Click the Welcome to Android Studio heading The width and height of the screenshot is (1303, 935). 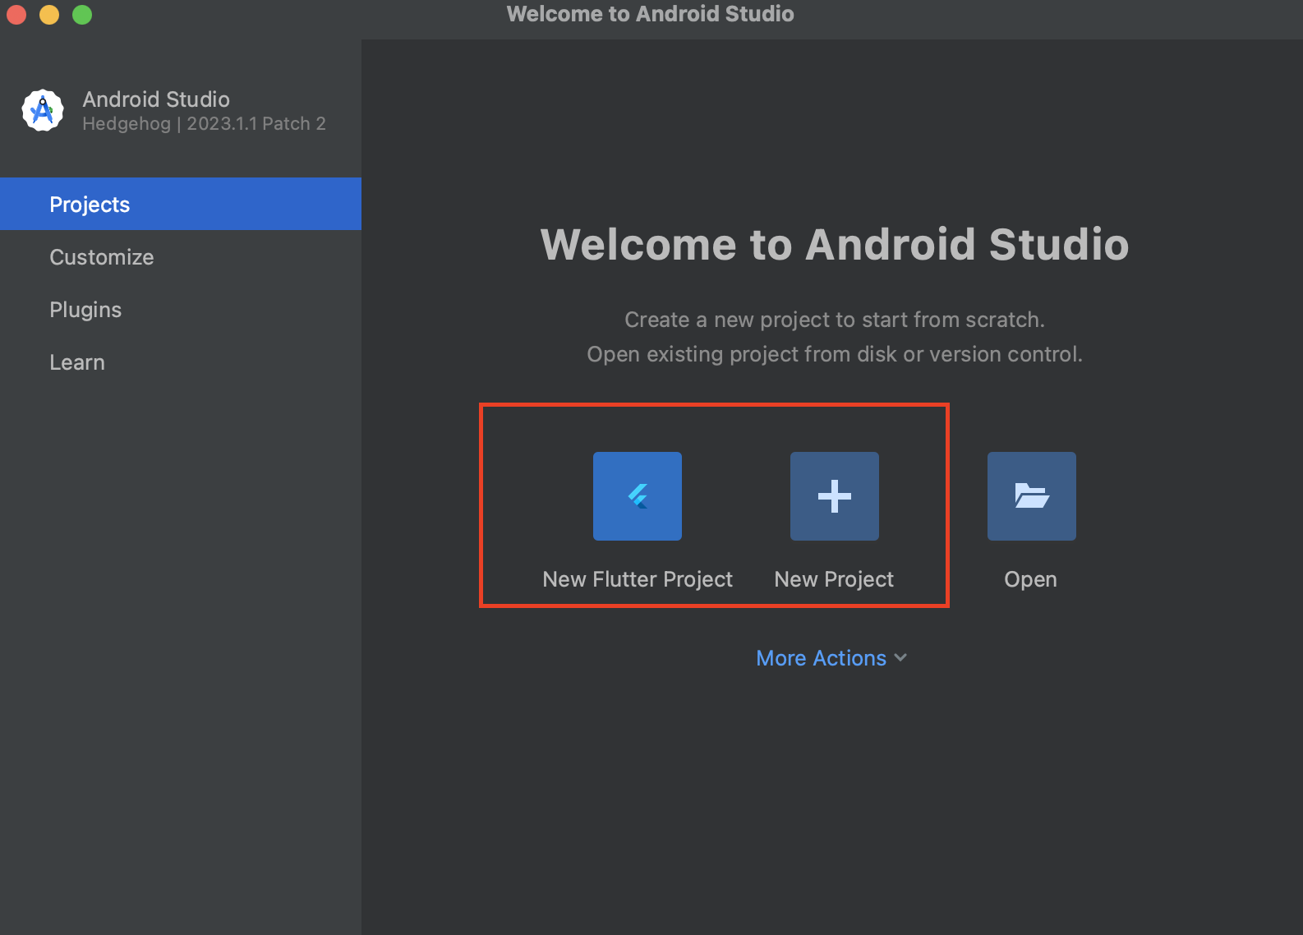pos(835,245)
